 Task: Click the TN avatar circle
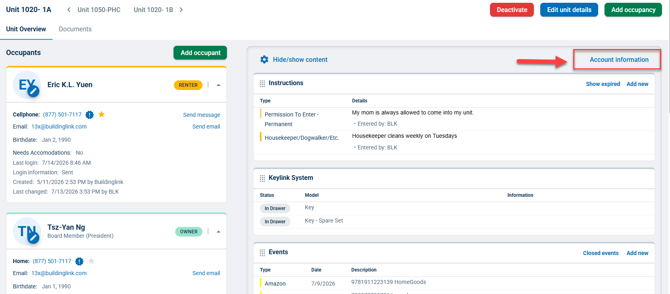27,231
